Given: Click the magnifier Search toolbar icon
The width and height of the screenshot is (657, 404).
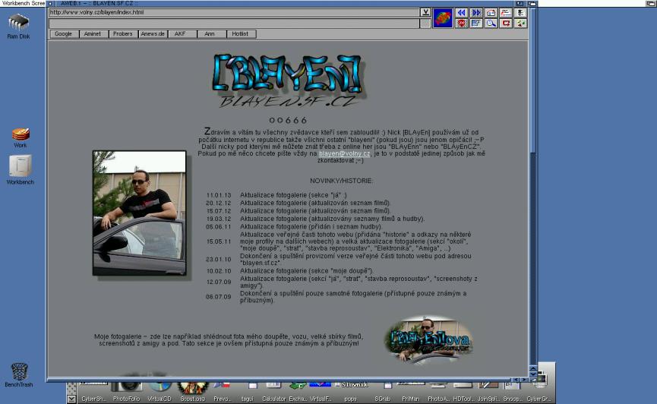Looking at the screenshot, I should (491, 24).
